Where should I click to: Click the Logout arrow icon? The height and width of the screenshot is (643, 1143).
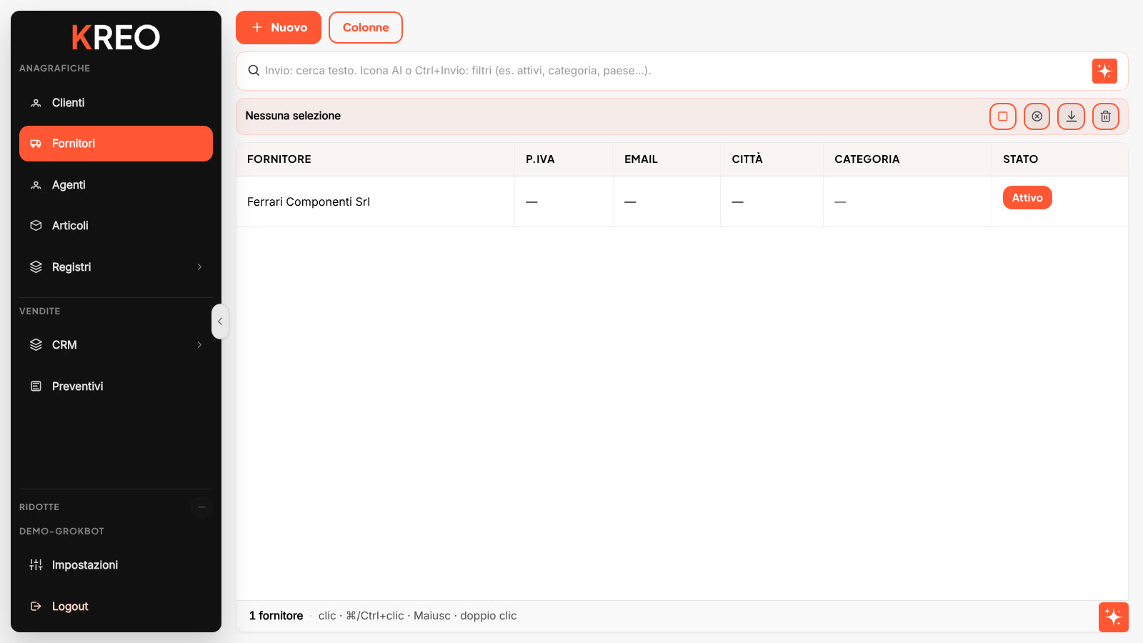click(36, 607)
